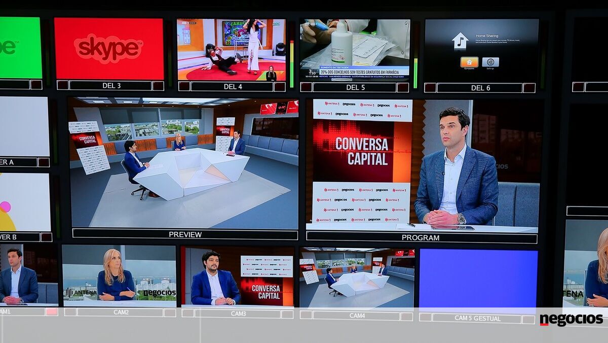Open the DEL 4 studio show feed
Image resolution: width=608 pixels, height=343 pixels.
[231, 50]
